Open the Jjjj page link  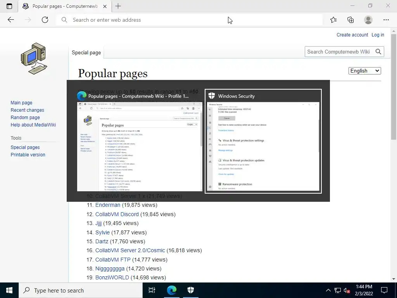[x=98, y=223]
